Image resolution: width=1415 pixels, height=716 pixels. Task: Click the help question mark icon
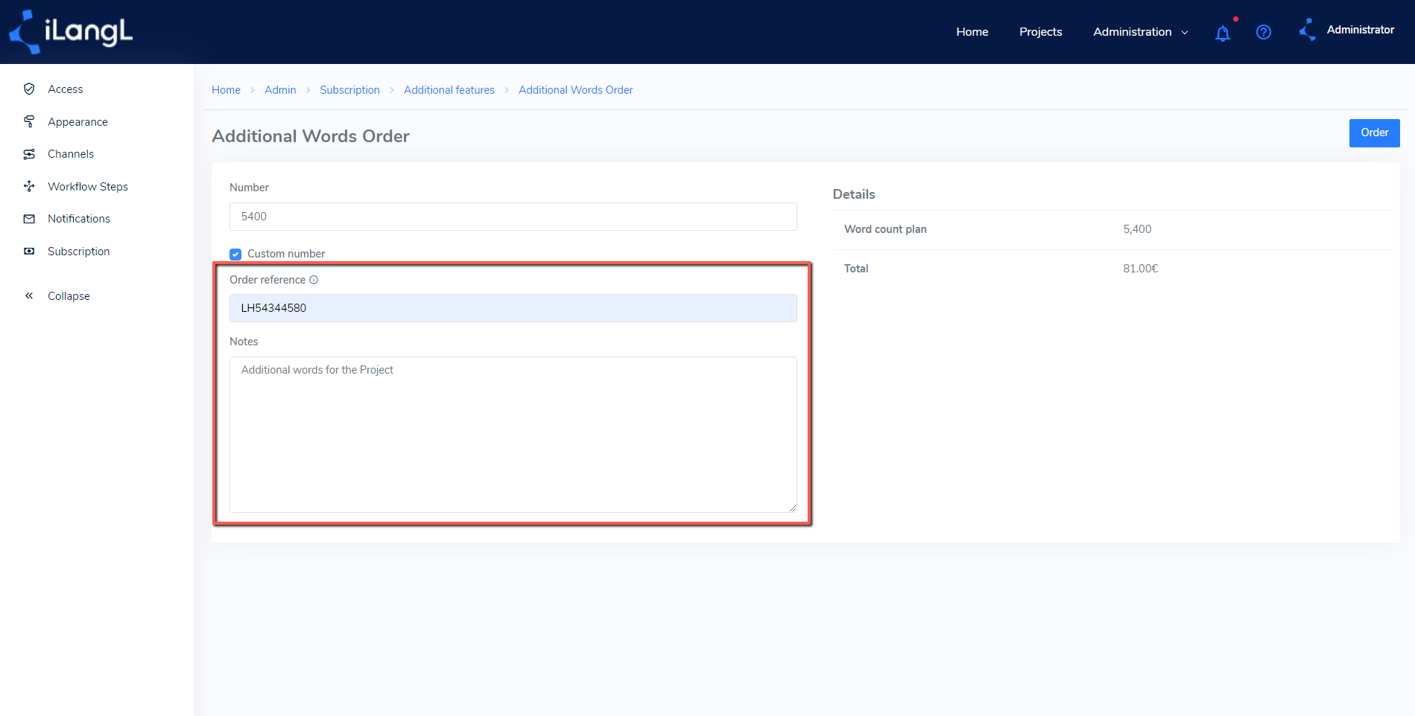tap(1264, 32)
